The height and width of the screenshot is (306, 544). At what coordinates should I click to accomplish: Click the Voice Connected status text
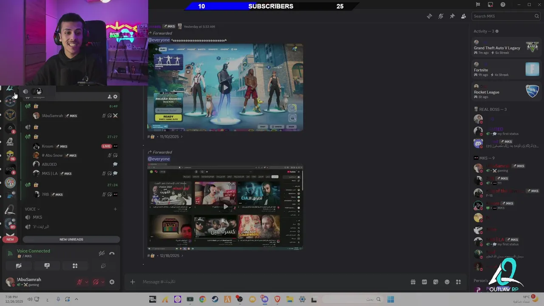point(34,251)
